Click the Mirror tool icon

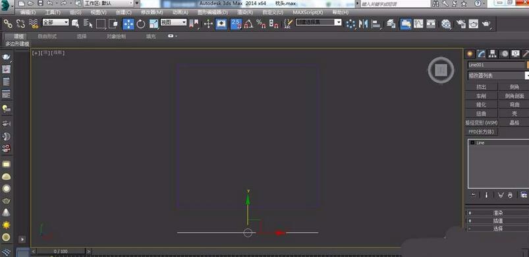coord(364,24)
